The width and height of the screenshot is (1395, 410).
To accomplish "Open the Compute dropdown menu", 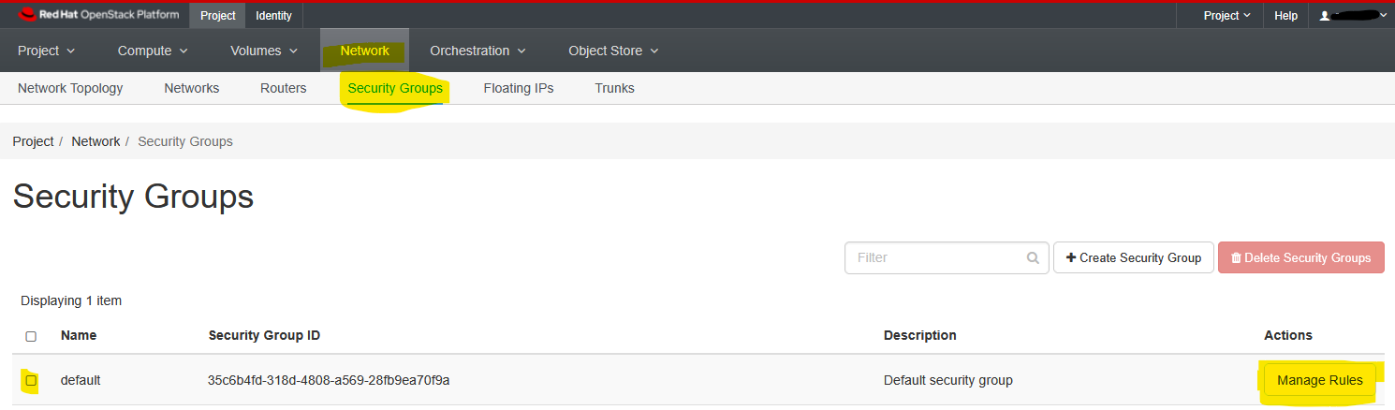I will tap(153, 51).
